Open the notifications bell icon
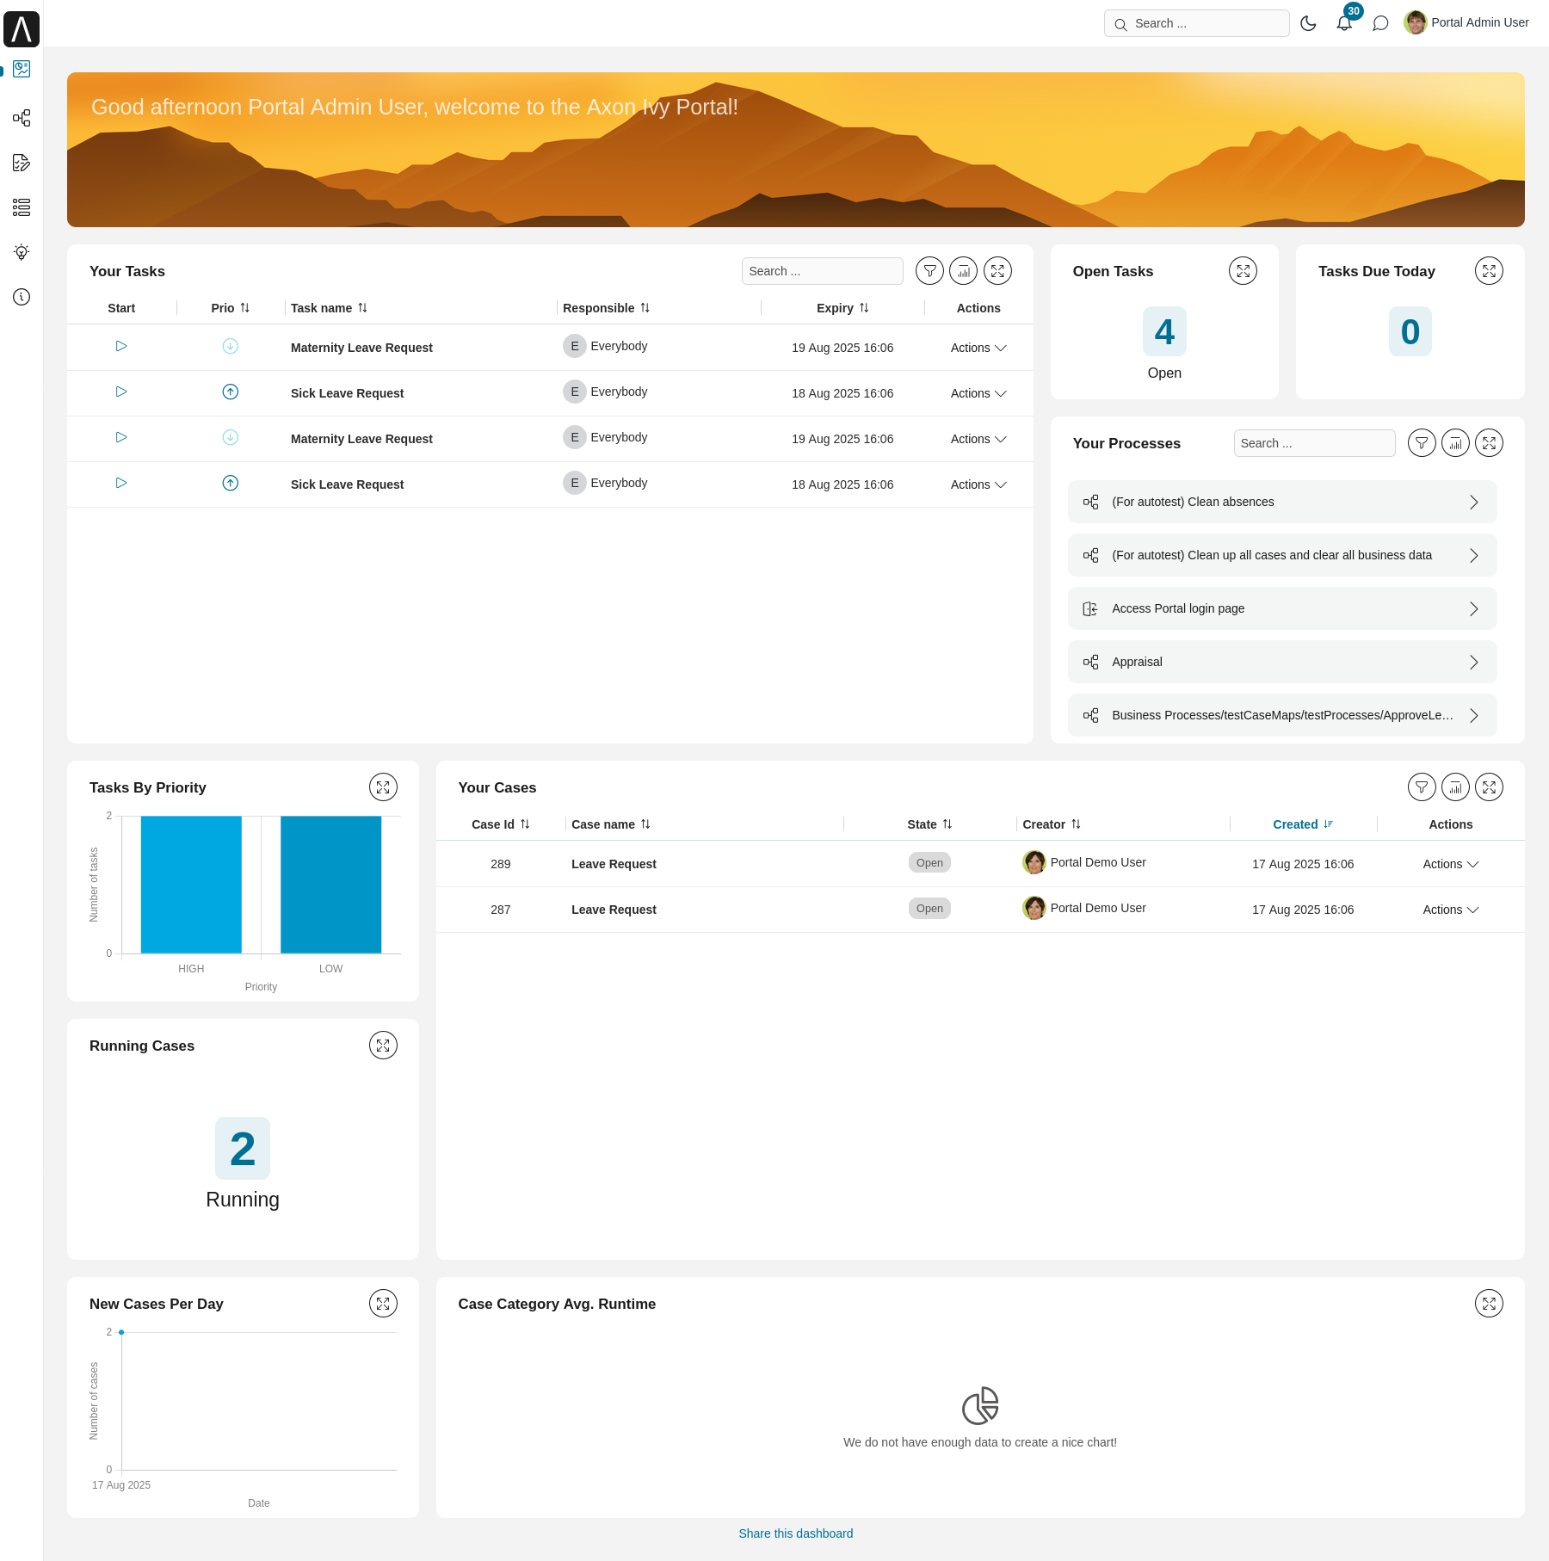This screenshot has height=1561, width=1549. [1343, 23]
